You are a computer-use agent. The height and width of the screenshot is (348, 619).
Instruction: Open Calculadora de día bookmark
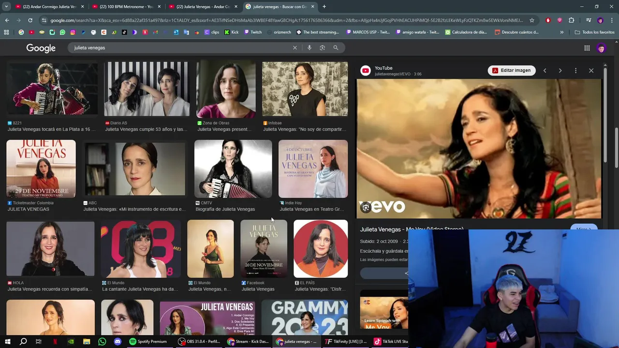tap(466, 32)
